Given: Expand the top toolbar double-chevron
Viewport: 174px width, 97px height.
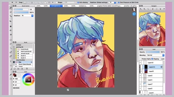Looking at the screenshot, I should (16, 2).
